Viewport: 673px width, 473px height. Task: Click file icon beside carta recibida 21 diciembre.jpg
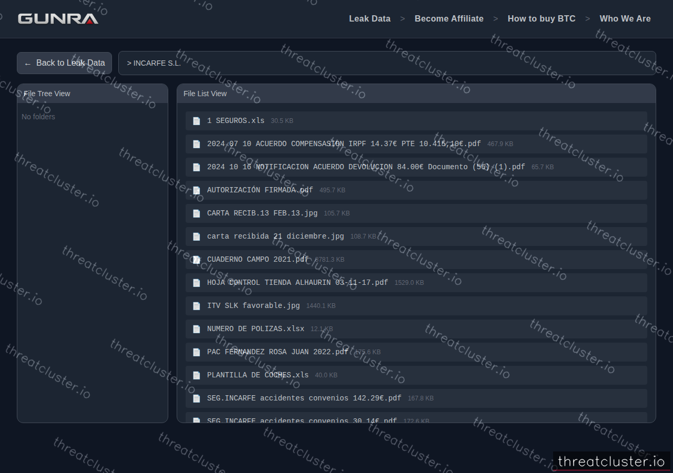(197, 236)
